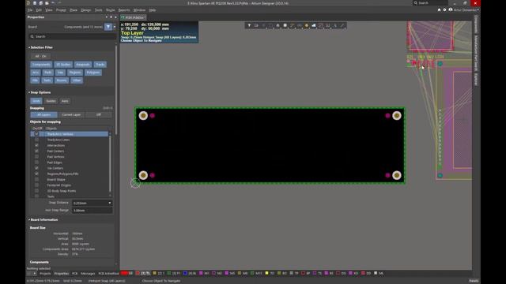The height and width of the screenshot is (284, 506).
Task: Select the place keepout icon in Active Bar
Action: pos(321,25)
